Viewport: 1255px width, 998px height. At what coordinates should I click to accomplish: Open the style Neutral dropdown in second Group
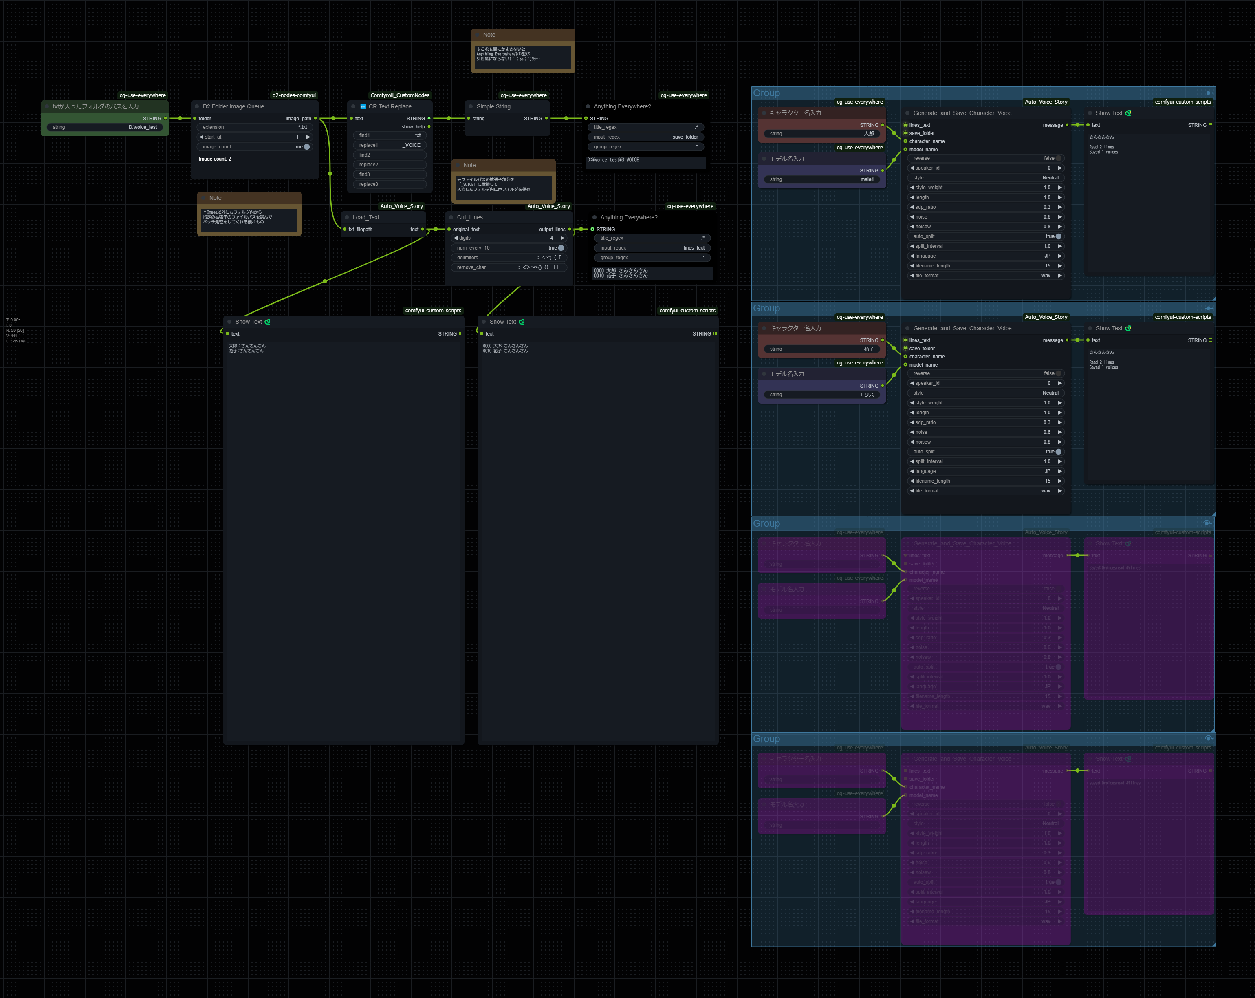(986, 393)
